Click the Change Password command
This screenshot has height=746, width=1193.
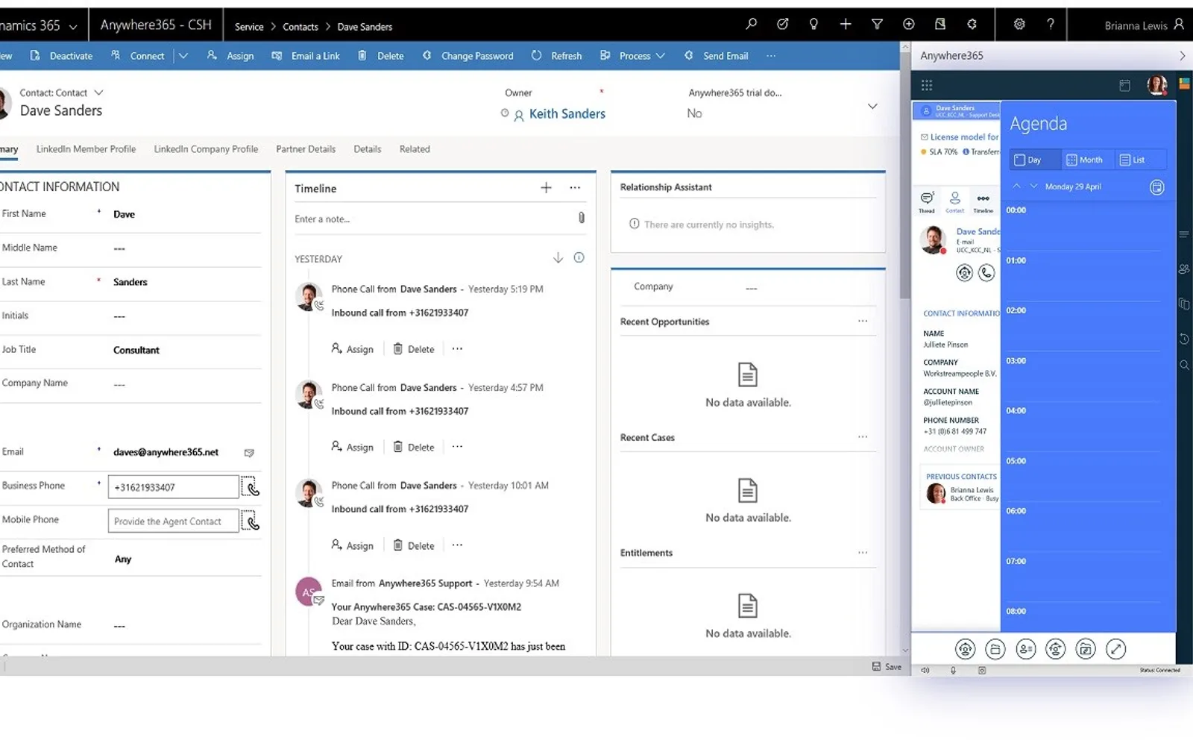tap(468, 56)
